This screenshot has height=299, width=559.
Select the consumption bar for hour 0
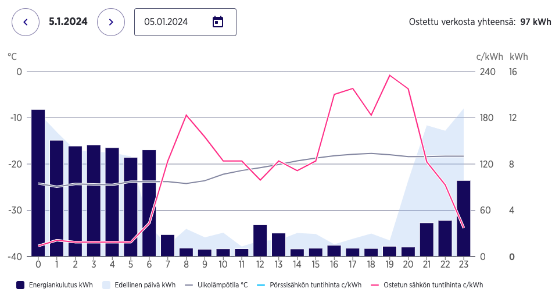click(38, 183)
